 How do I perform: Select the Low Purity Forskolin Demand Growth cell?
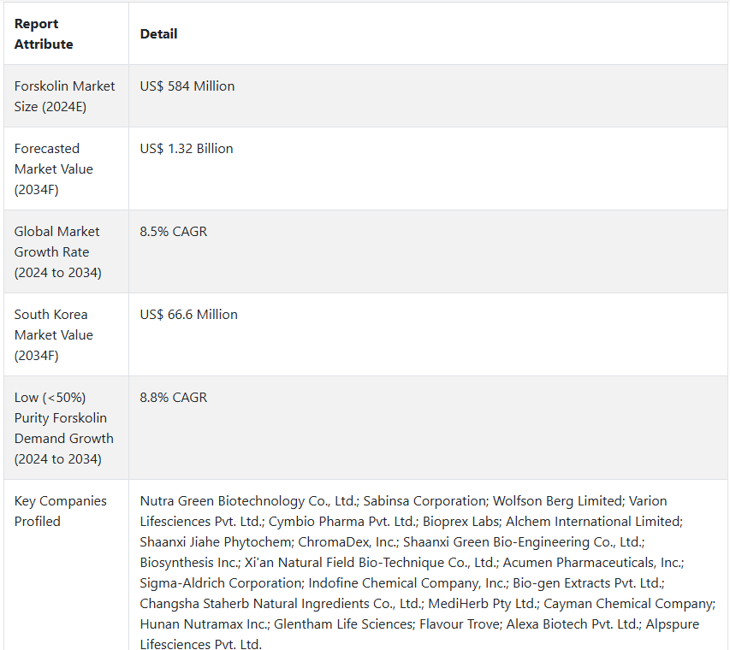coord(64,428)
